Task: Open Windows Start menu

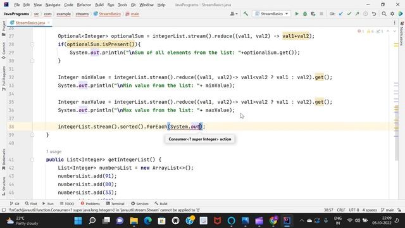Action: (x=78, y=221)
